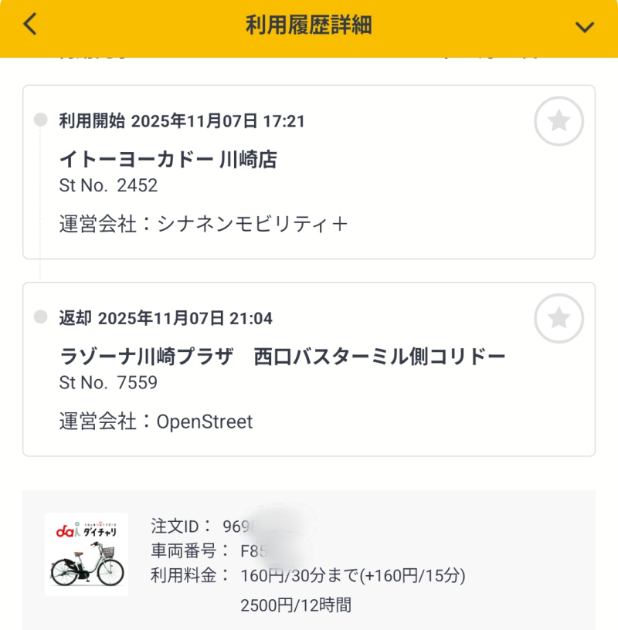This screenshot has width=618, height=630.
Task: Tap St No. 2452 station number
Action: [x=108, y=185]
